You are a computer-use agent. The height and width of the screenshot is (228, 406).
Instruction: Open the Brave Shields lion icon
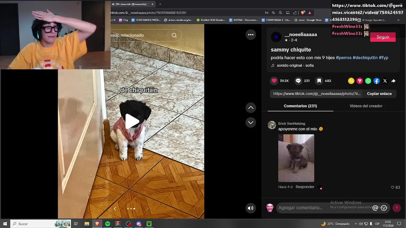coord(303,13)
